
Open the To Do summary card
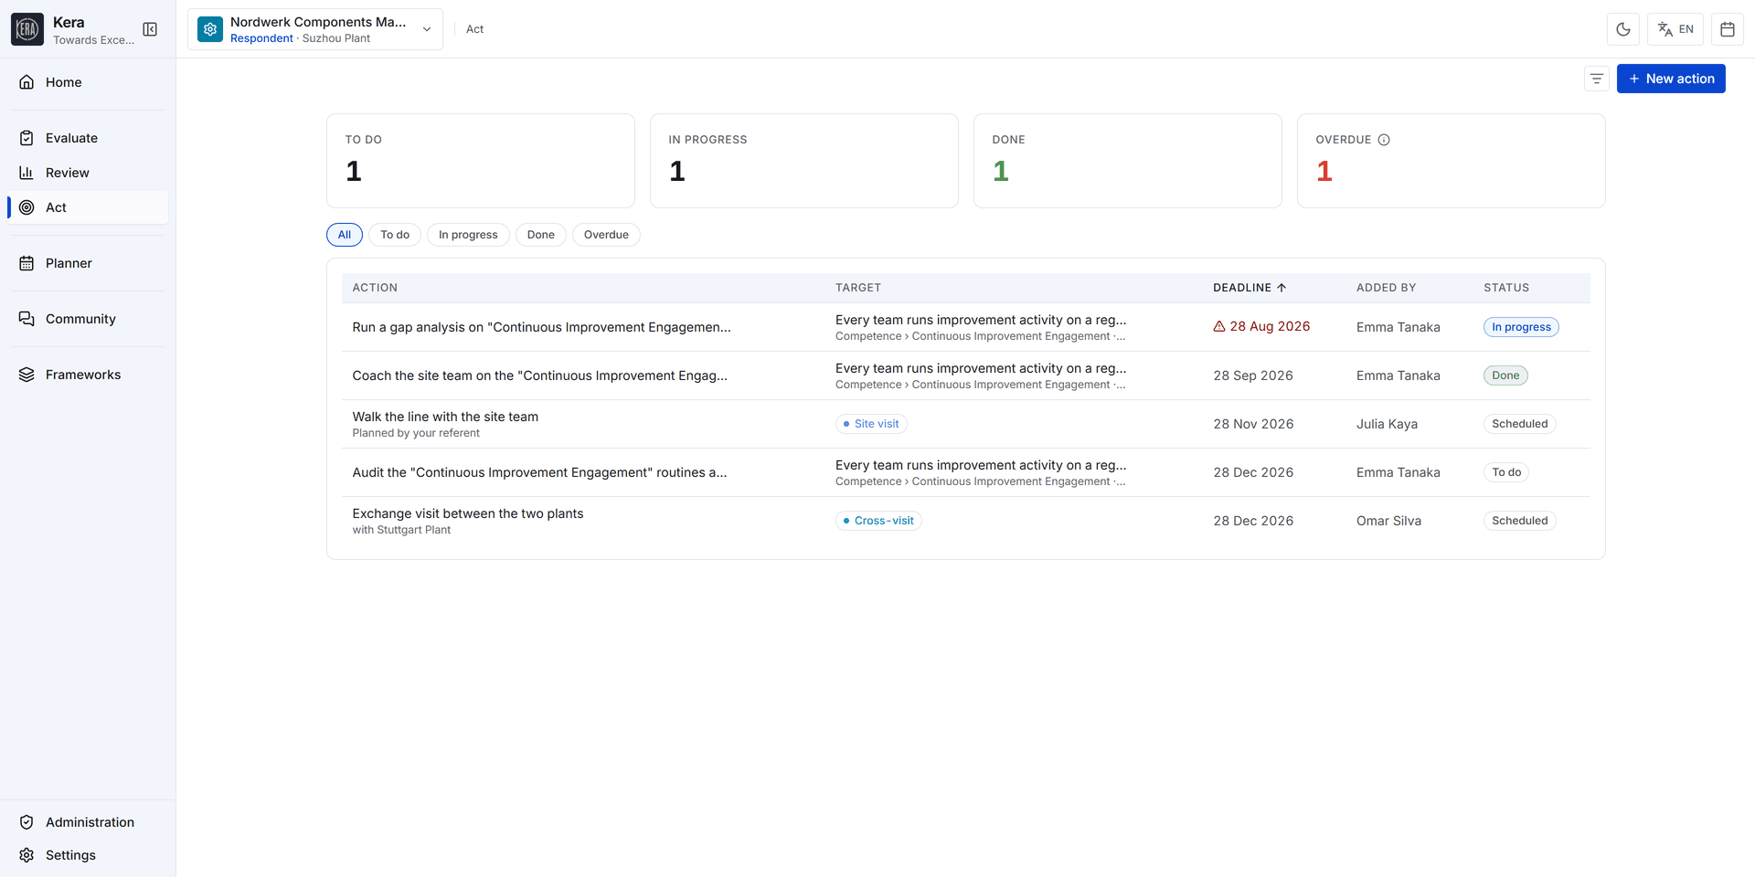point(481,161)
